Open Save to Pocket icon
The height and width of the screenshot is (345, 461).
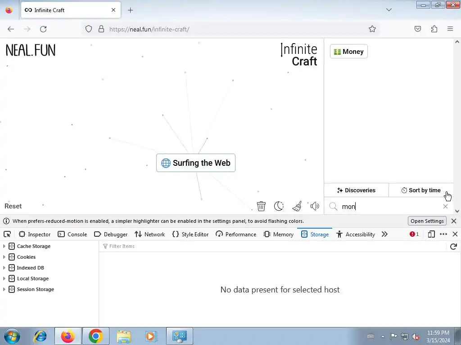click(x=418, y=29)
